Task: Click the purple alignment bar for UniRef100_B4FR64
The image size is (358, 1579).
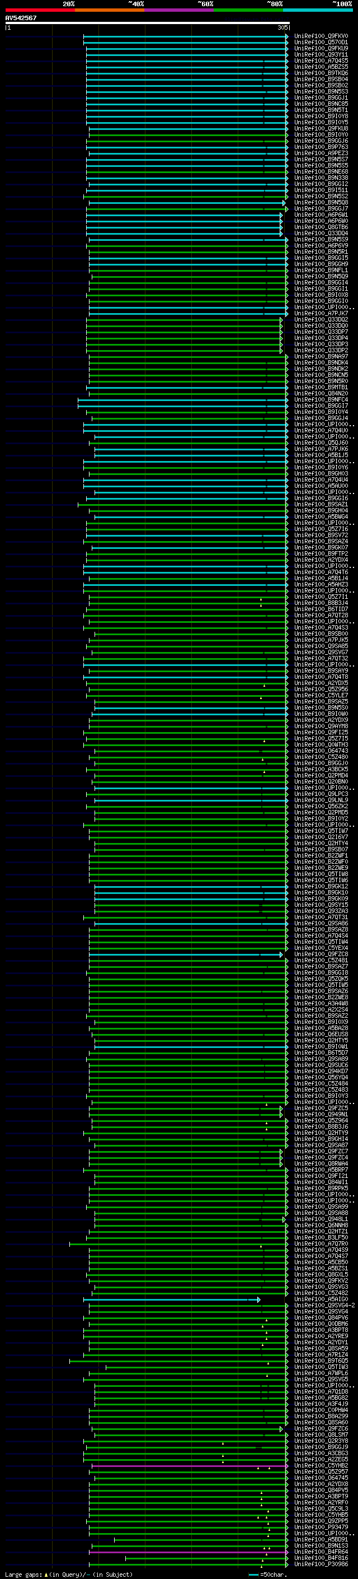Action: pyautogui.click(x=190, y=1553)
